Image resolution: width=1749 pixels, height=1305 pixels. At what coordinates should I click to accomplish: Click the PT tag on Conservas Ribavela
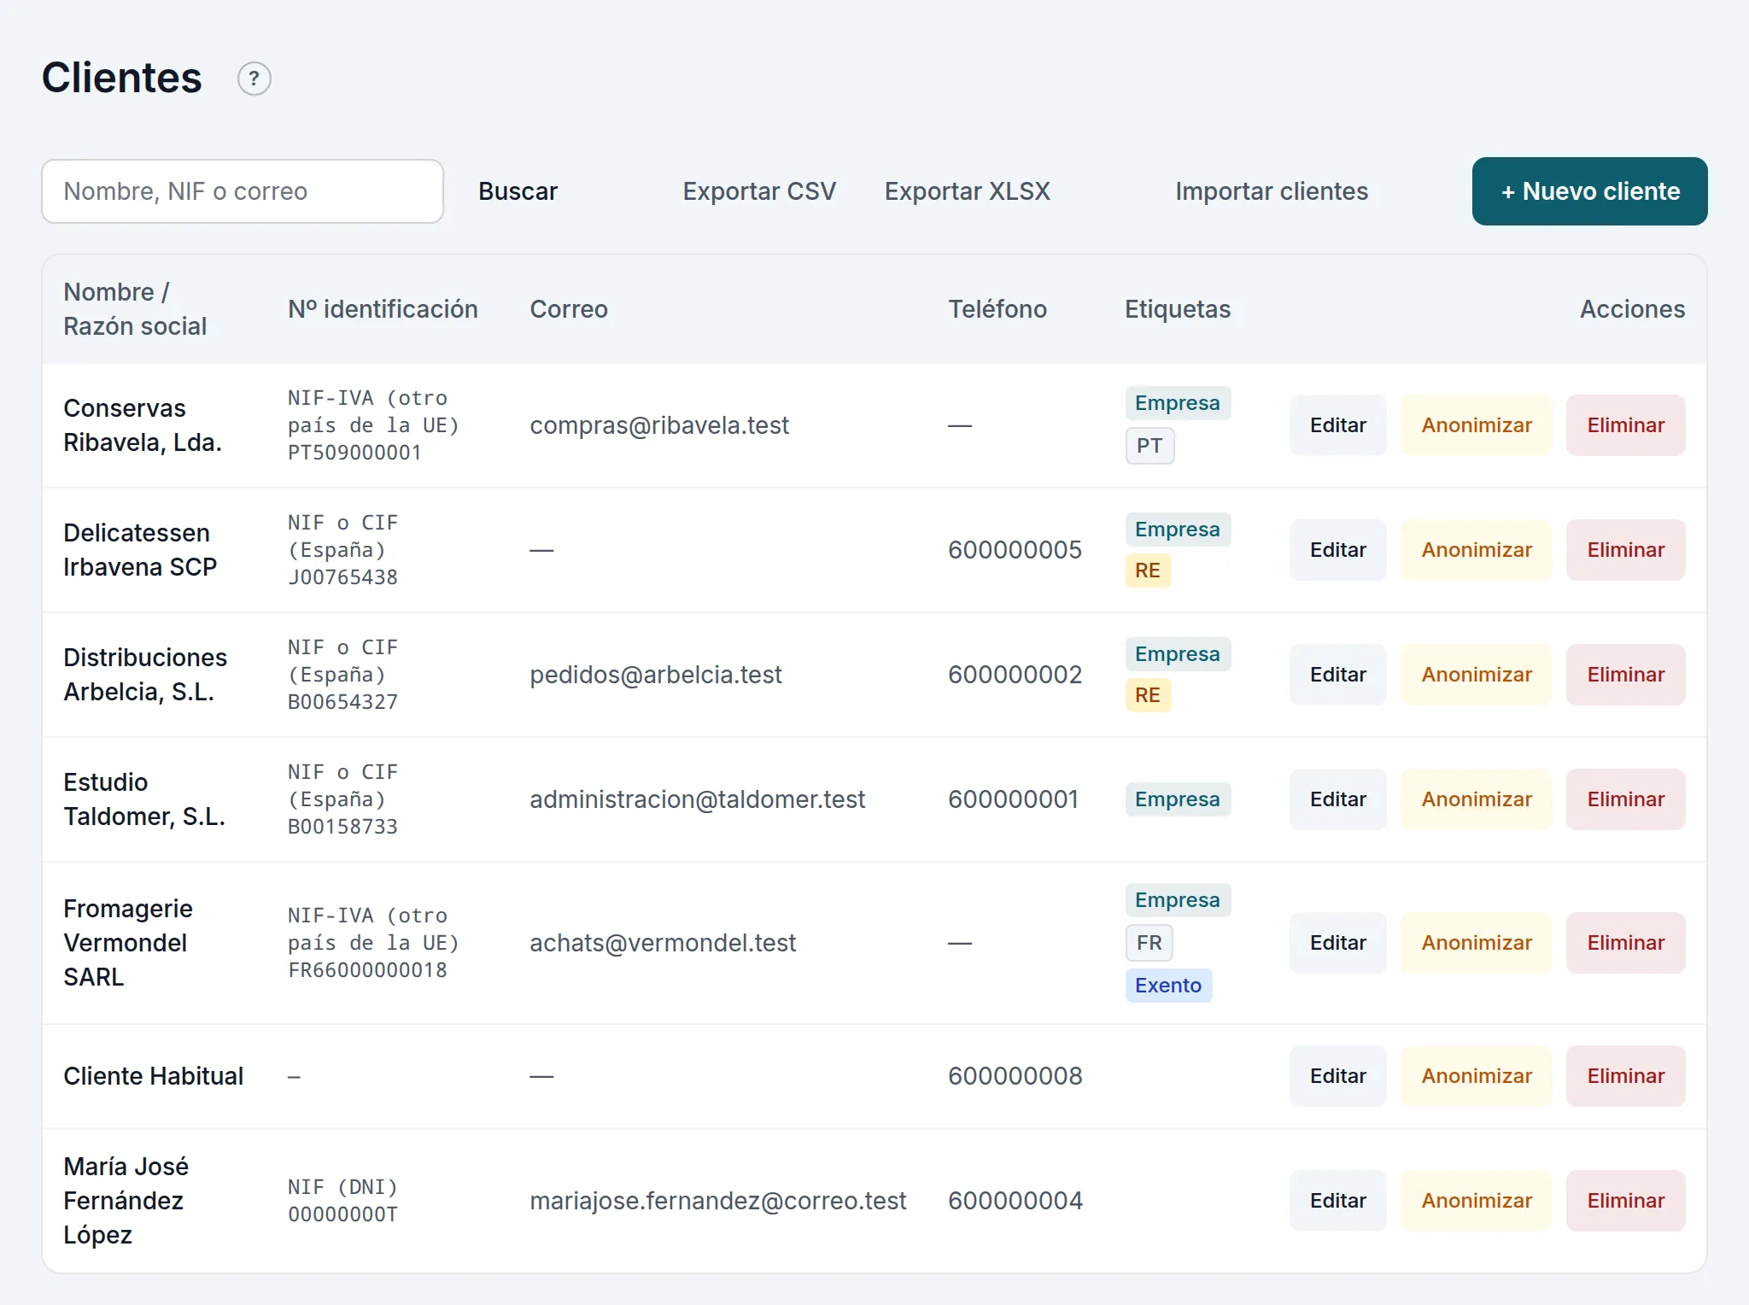point(1149,446)
